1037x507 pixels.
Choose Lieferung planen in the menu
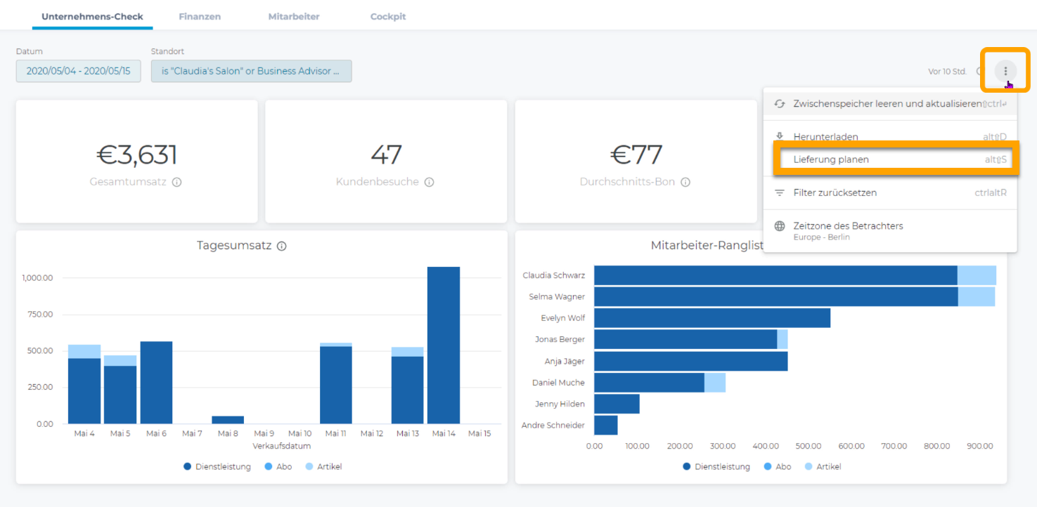coord(831,160)
